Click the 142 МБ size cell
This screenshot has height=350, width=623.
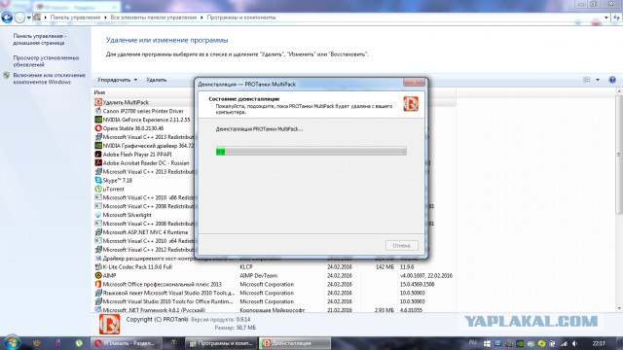pyautogui.click(x=385, y=267)
